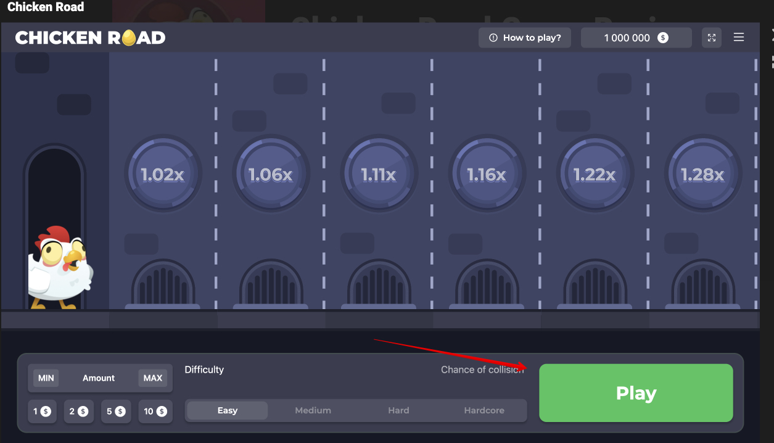Select the Hard difficulty tab

click(398, 410)
